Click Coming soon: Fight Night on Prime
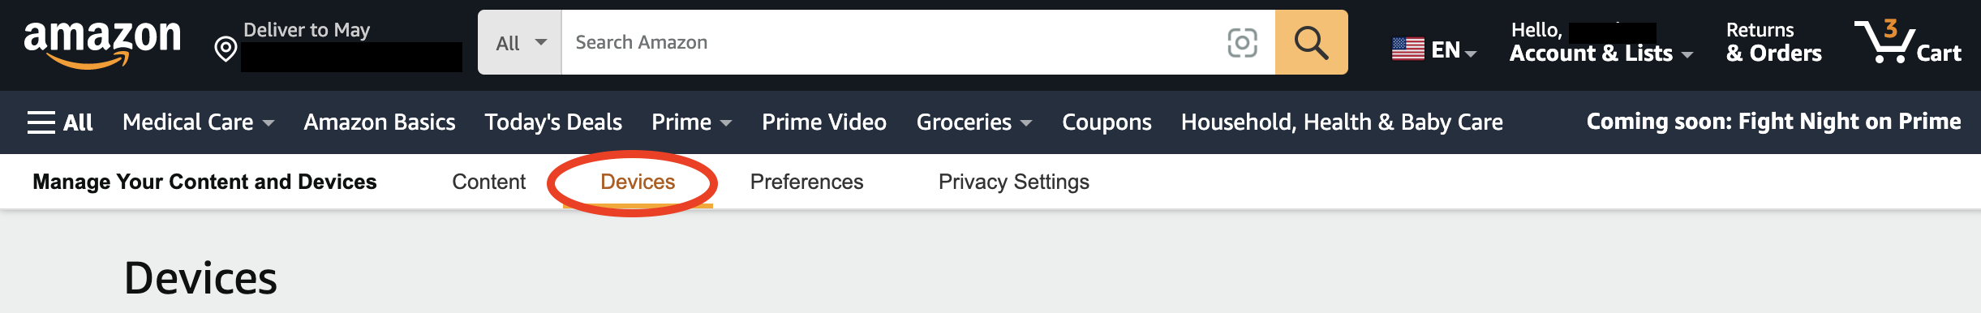 click(x=1773, y=121)
